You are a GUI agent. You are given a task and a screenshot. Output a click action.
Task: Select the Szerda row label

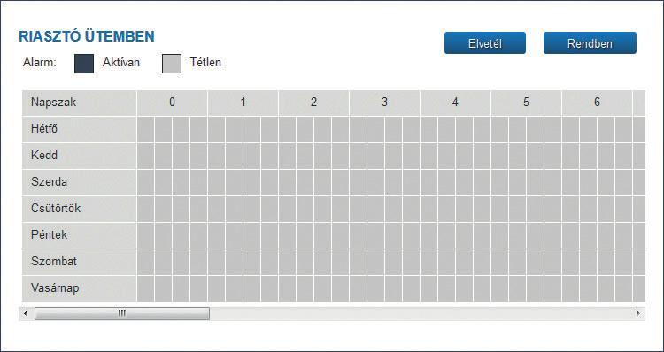79,182
